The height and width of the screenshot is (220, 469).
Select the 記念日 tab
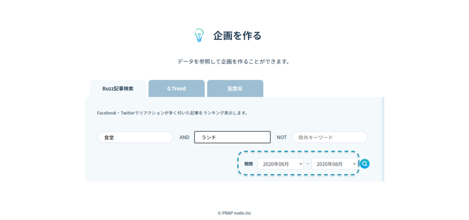click(235, 89)
